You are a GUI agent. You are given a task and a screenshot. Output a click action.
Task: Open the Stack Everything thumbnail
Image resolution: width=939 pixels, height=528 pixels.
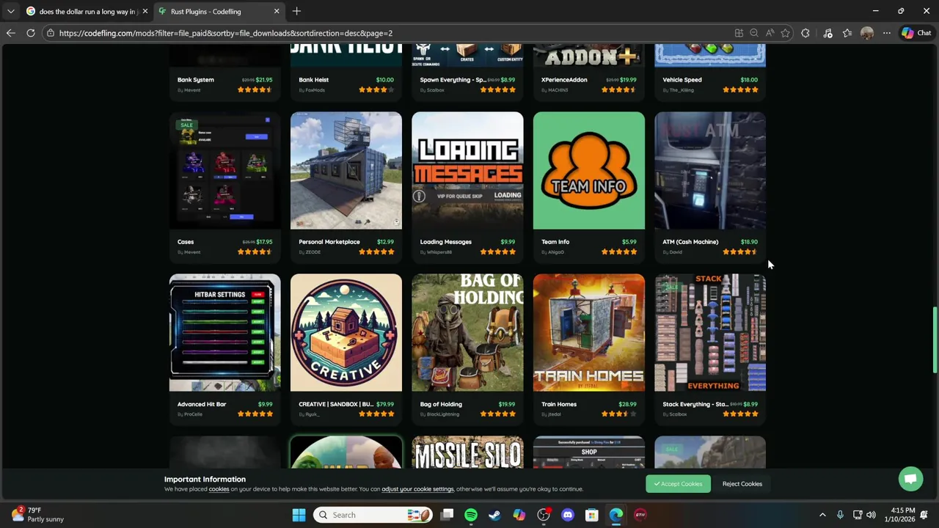[710, 333]
